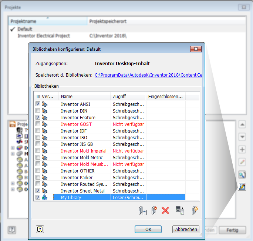The image size is (253, 241).
Task: Click move down arrow in Projekte window
Action: pyautogui.click(x=242, y=137)
